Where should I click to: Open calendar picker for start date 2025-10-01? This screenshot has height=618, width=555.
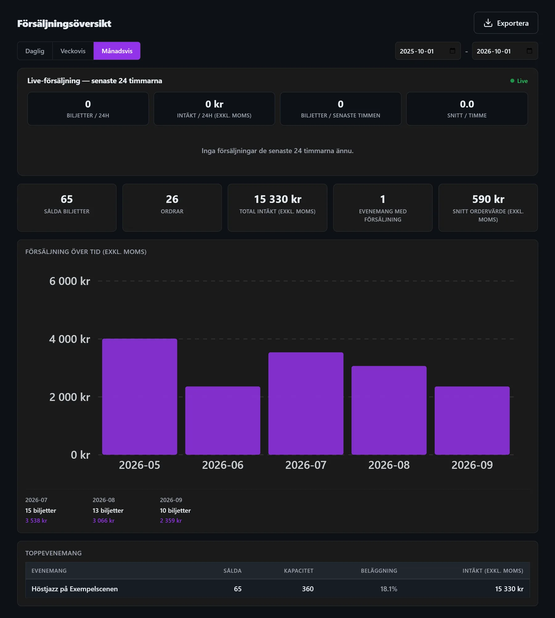452,51
